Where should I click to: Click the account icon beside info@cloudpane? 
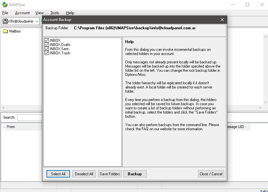(5, 21)
